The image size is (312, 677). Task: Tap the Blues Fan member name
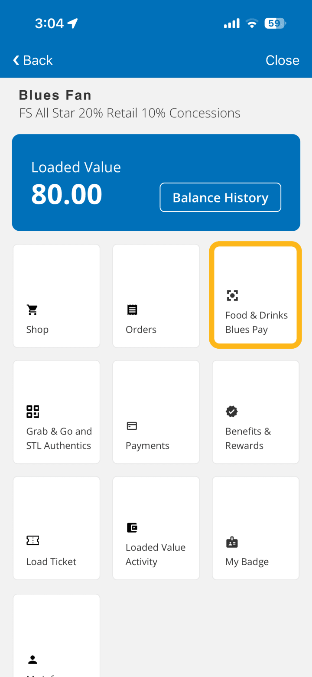pos(55,95)
